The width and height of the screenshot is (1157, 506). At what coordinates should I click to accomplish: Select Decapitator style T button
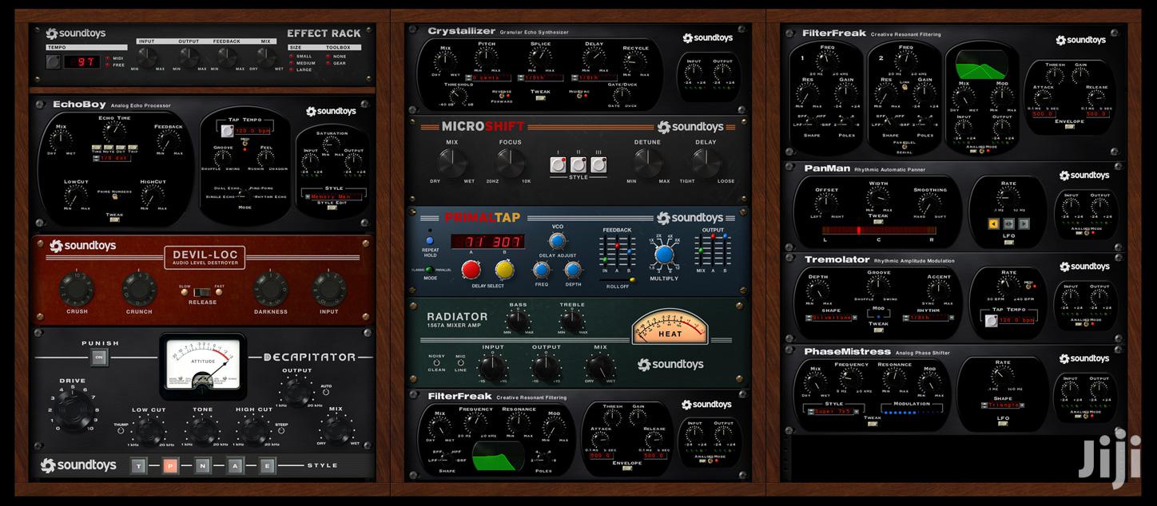(138, 465)
